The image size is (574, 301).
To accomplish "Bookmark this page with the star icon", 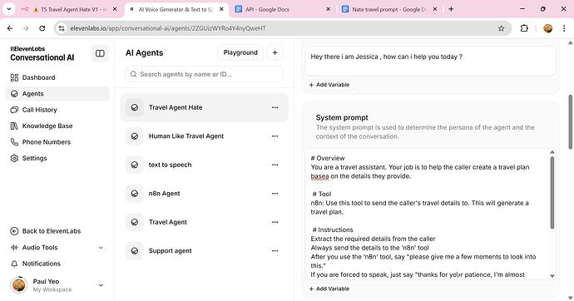I will tap(501, 28).
